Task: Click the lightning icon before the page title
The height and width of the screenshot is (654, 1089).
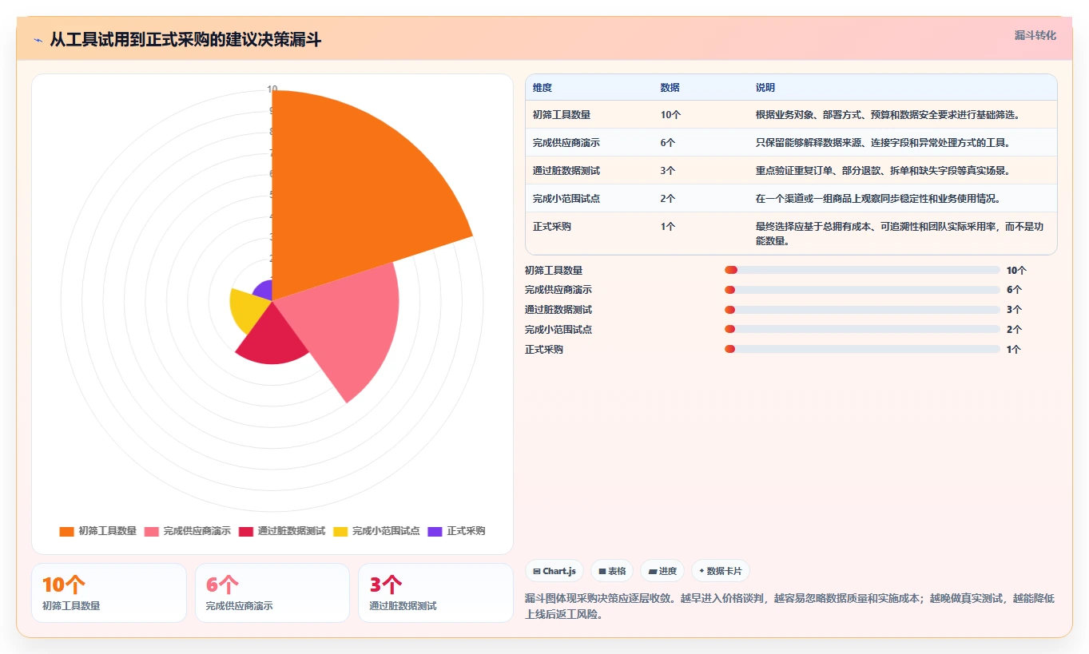Action: pyautogui.click(x=38, y=40)
